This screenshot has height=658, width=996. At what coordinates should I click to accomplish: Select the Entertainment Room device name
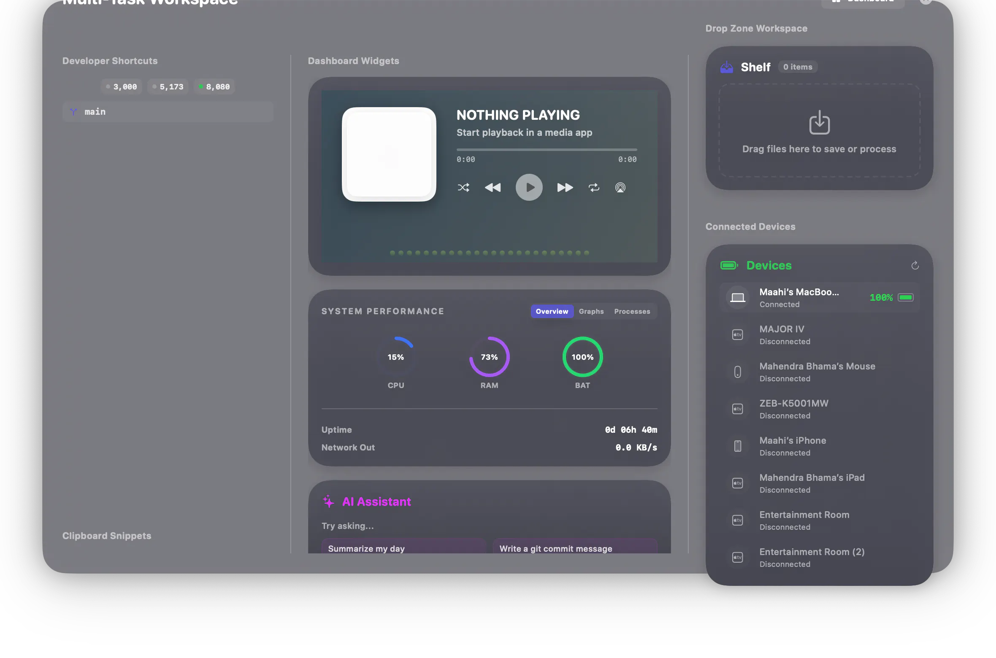(804, 515)
